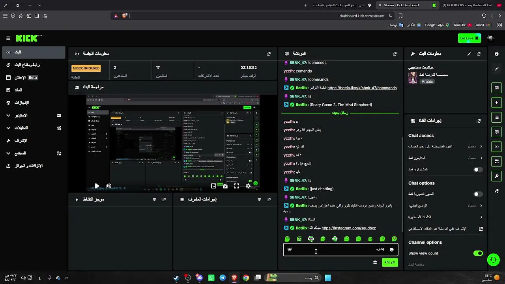Toggle session info panel in right toolbar
The image size is (505, 284).
[x=496, y=146]
